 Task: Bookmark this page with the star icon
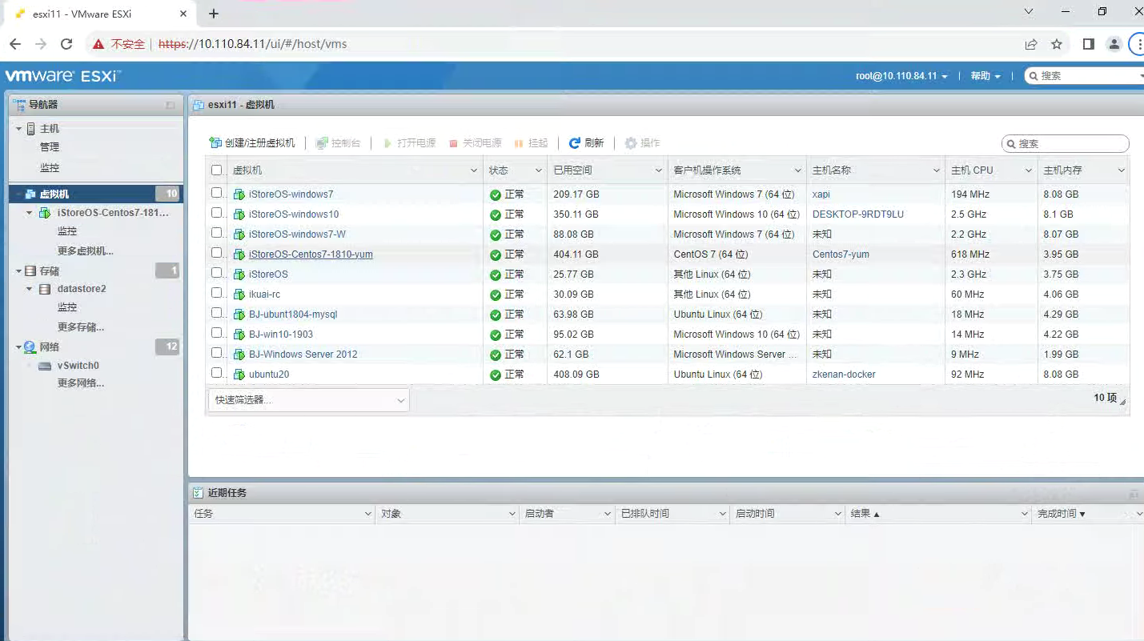(1057, 44)
